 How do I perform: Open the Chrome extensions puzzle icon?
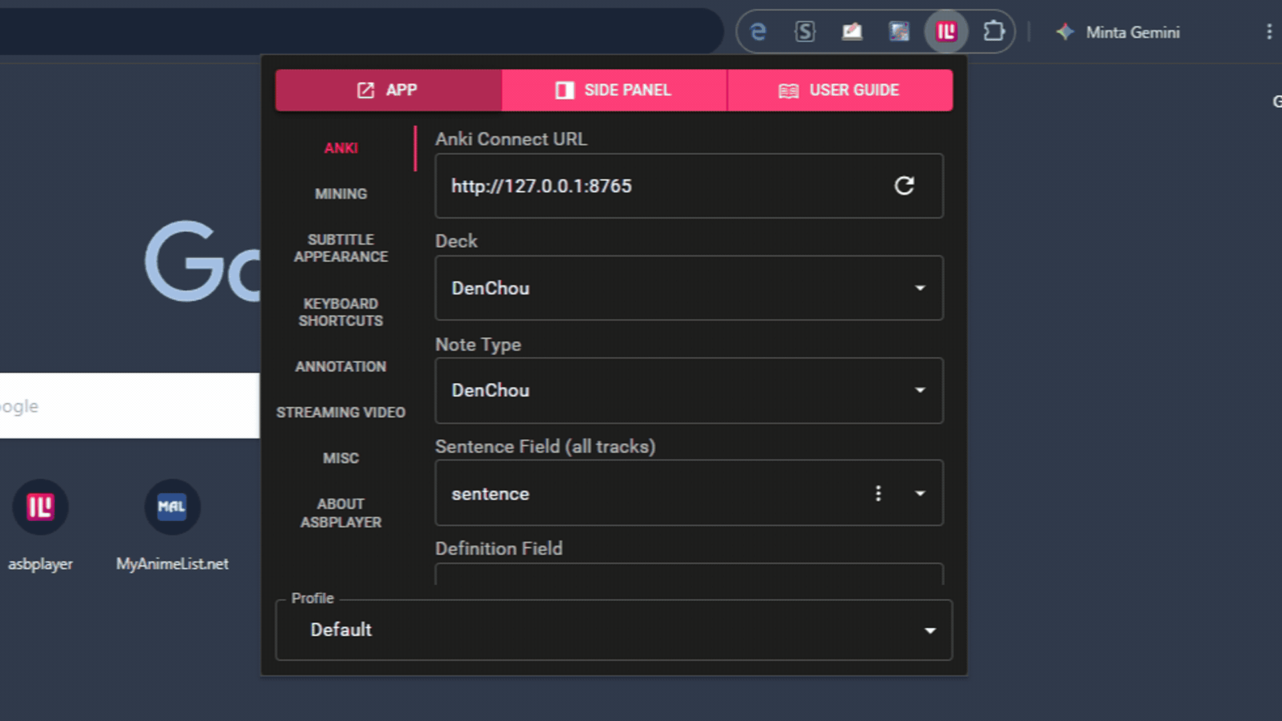pyautogui.click(x=994, y=31)
